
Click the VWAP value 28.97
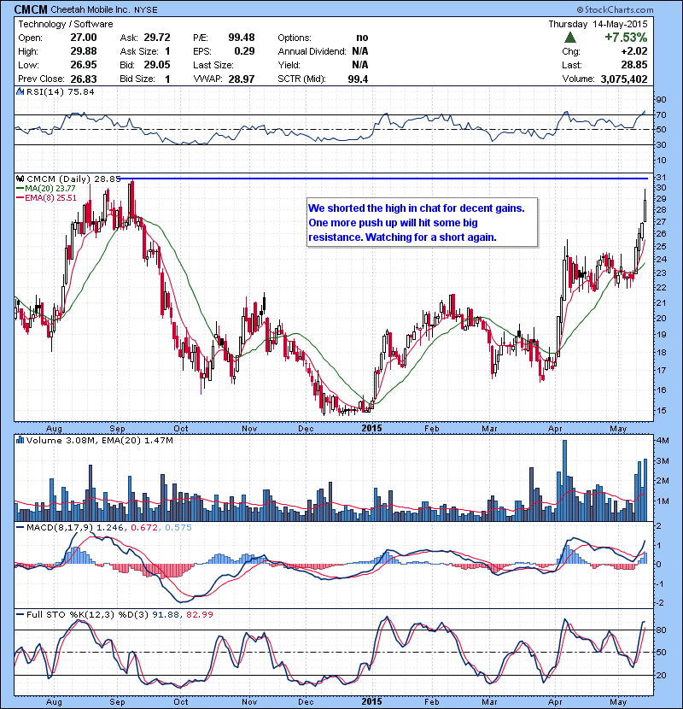(x=242, y=79)
